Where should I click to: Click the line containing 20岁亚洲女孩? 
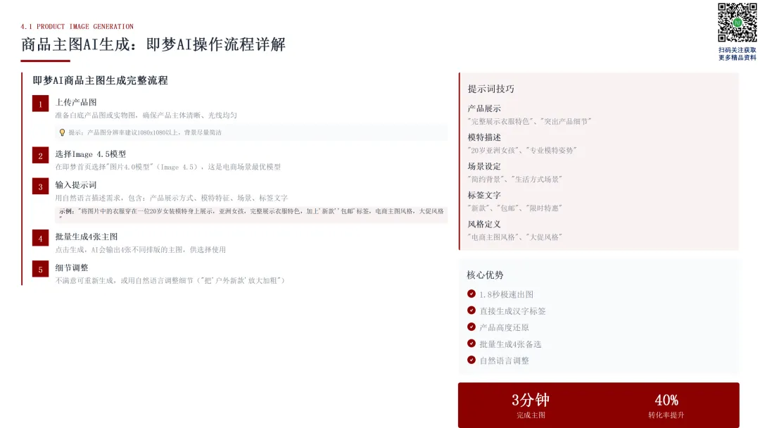(522, 150)
